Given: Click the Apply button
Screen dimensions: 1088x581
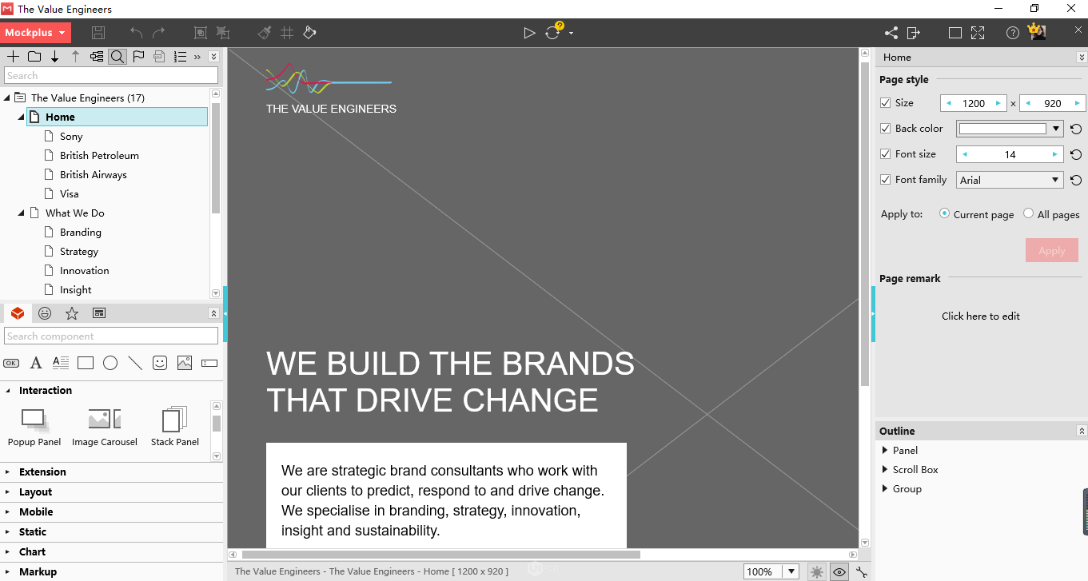Looking at the screenshot, I should click(1051, 250).
